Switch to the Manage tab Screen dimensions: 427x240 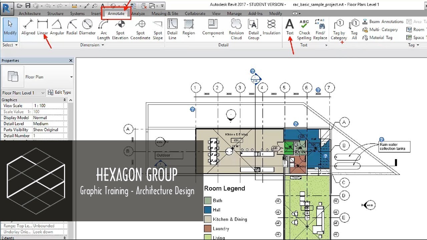[x=235, y=14]
